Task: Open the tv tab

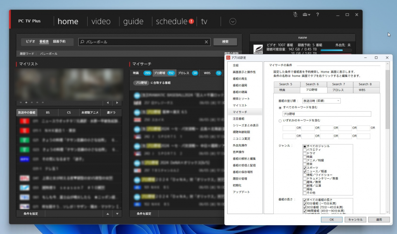Action: pyautogui.click(x=204, y=22)
